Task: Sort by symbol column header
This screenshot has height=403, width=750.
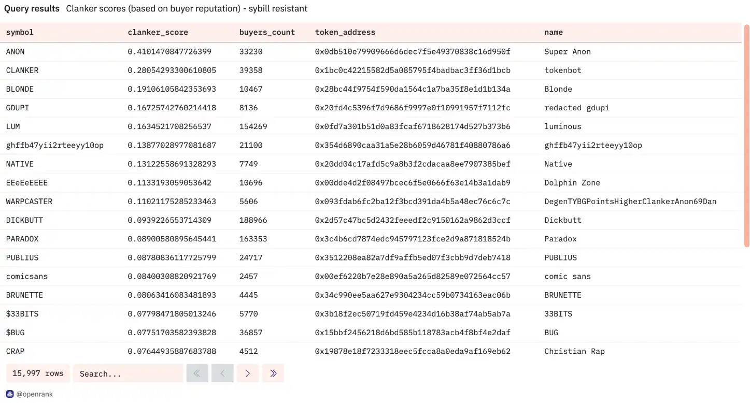Action: (20, 32)
